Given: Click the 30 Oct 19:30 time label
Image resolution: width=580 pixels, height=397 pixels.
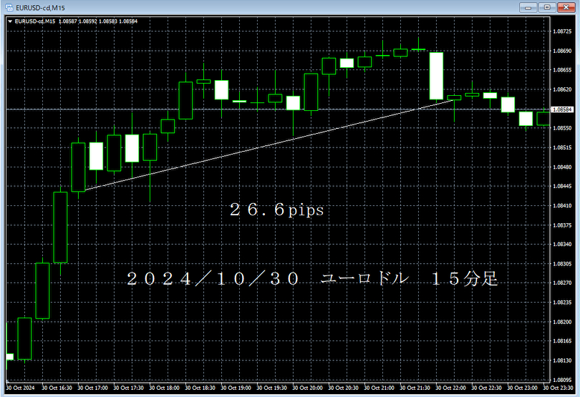Looking at the screenshot, I should (x=272, y=388).
